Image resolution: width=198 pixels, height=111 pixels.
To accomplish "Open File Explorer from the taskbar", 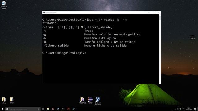I will 48,109.
